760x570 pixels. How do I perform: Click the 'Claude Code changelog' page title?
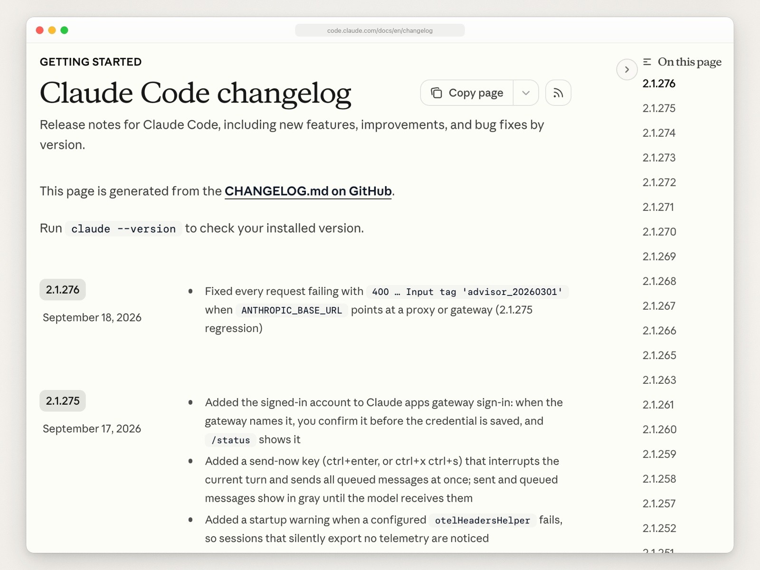point(196,93)
